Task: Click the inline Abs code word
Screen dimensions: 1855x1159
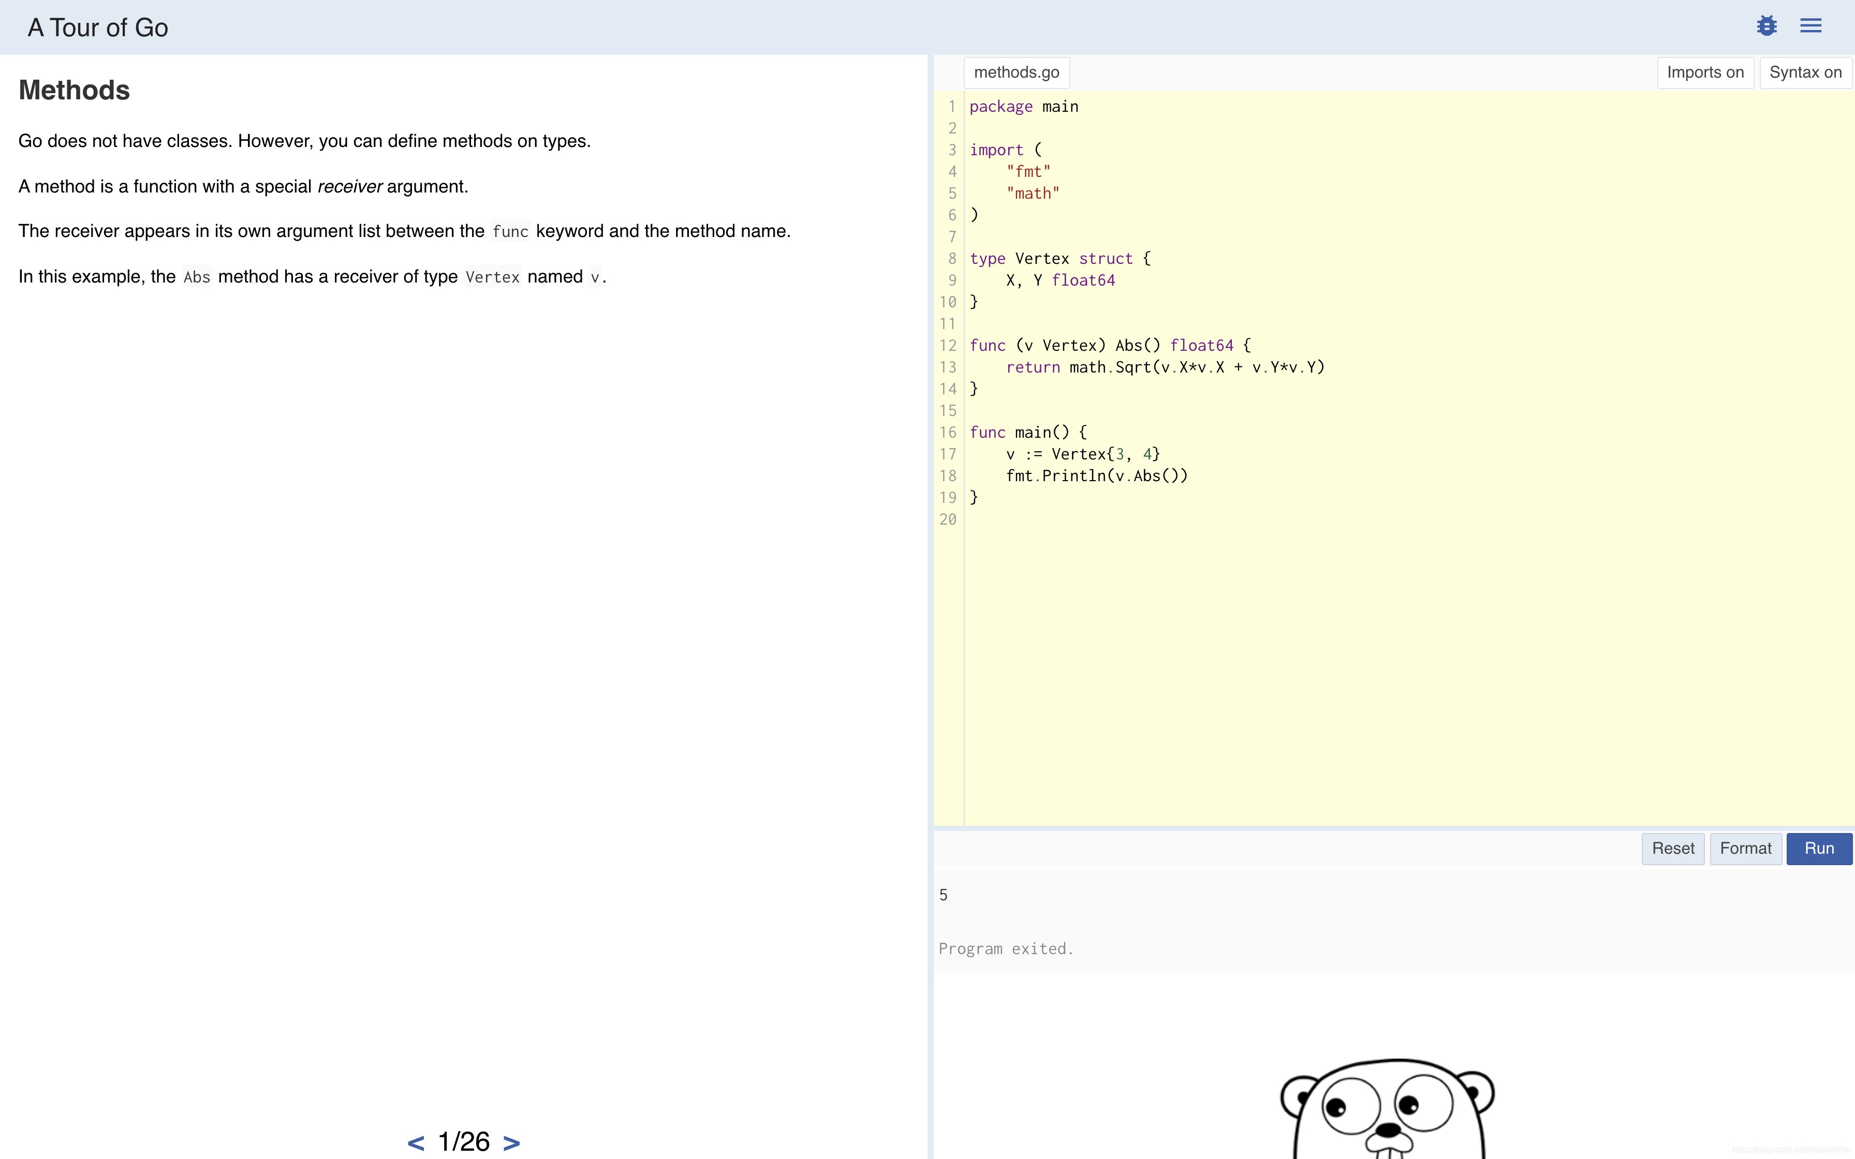Action: (x=197, y=277)
